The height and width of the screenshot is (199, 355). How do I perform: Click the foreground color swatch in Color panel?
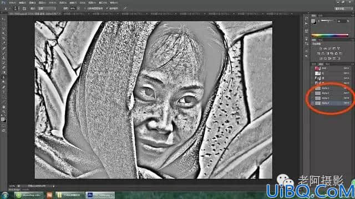tap(313, 21)
